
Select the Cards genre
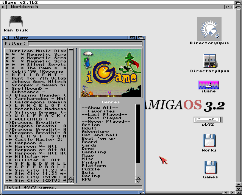89,145
